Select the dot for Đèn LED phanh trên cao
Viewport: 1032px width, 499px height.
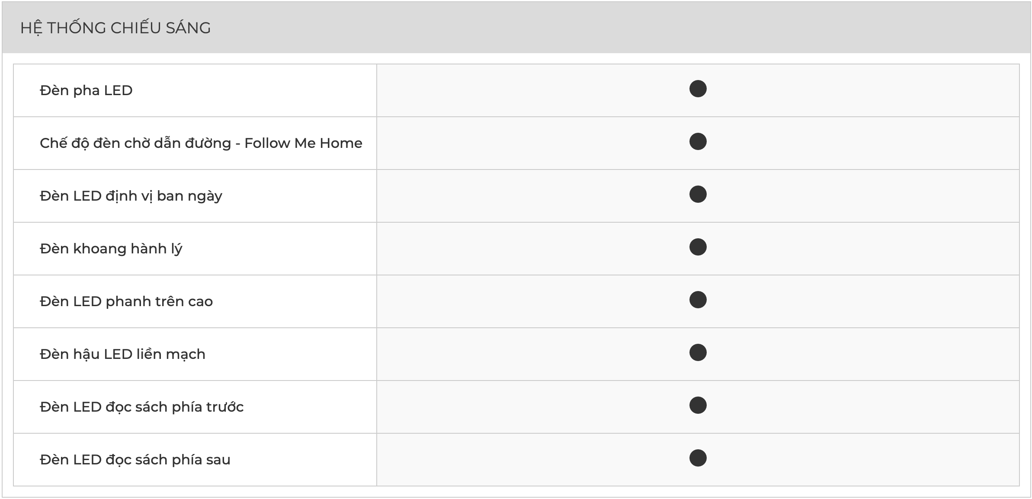coord(698,300)
